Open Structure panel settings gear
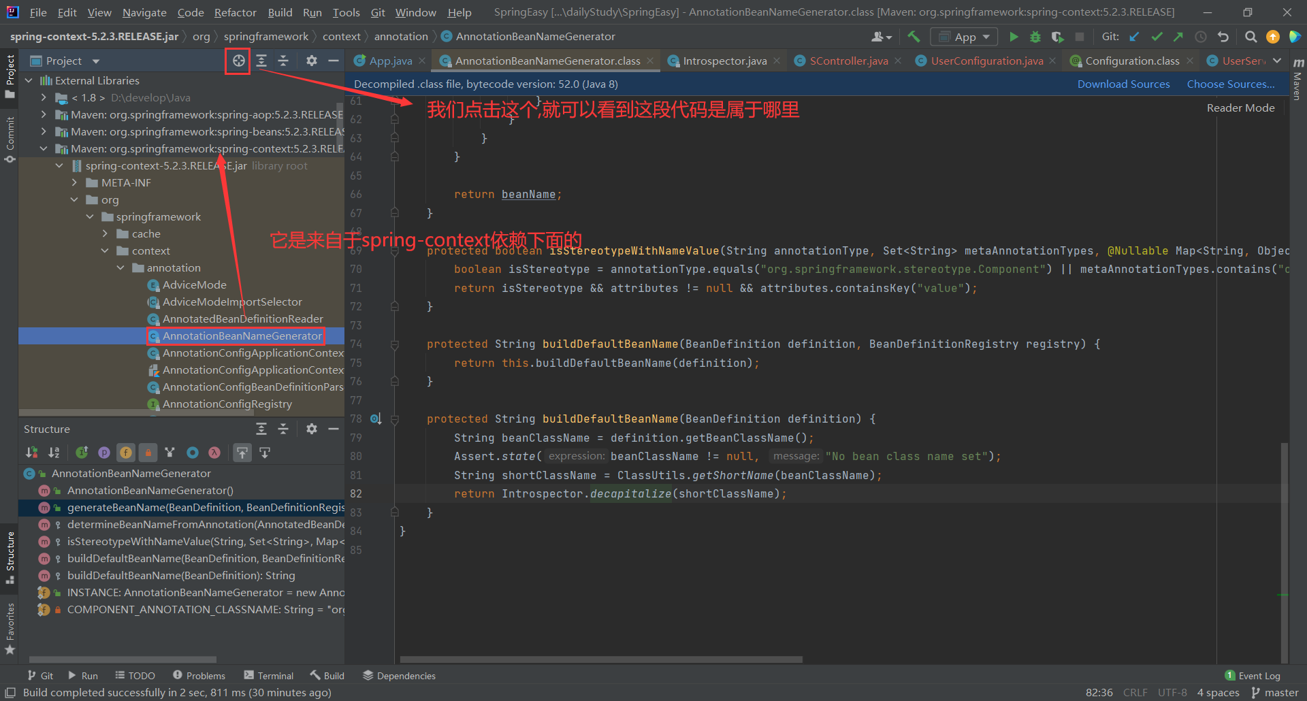 click(312, 429)
